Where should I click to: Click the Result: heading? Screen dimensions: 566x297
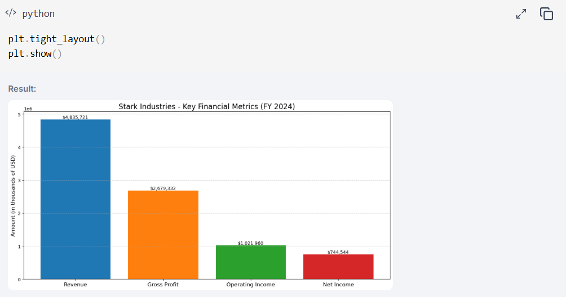pyautogui.click(x=22, y=89)
